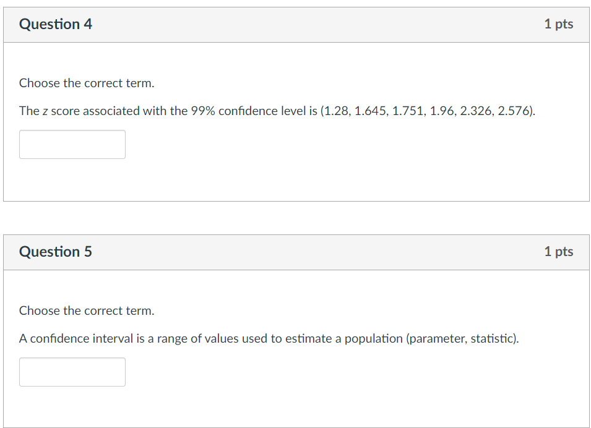Click inside the Question 5 response field
The image size is (591, 428).
pyautogui.click(x=72, y=372)
